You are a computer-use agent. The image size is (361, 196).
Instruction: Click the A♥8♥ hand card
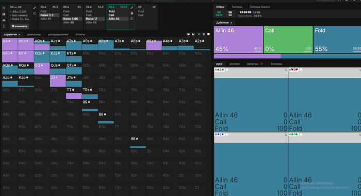324,100
